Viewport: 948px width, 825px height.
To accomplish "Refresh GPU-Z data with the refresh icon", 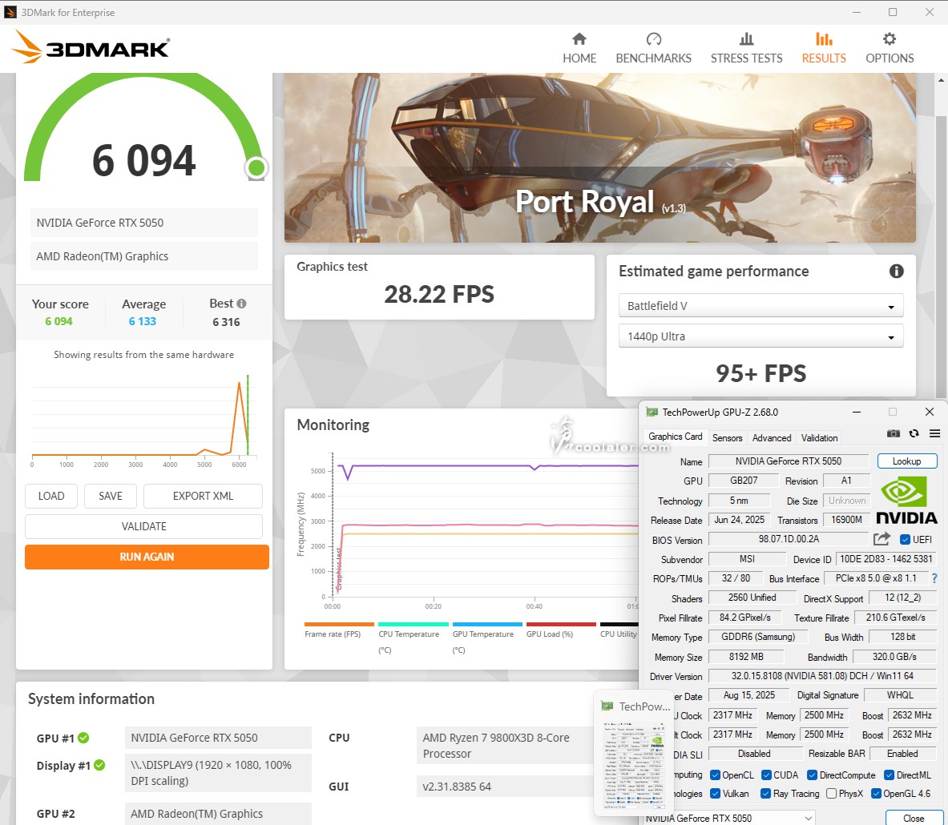I will (x=914, y=433).
